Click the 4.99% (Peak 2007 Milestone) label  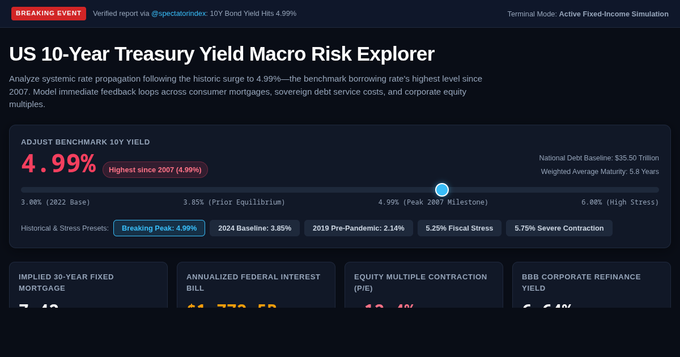coord(433,202)
